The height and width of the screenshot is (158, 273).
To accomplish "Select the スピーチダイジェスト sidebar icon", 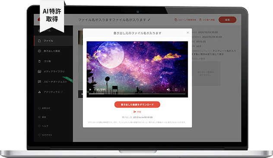I will pos(39,82).
